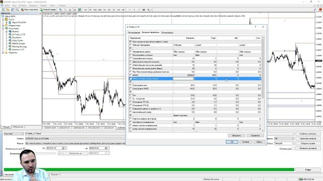Screen dimensions: 323x181
Task: Click the Загрузить button
Action: (x=236, y=135)
